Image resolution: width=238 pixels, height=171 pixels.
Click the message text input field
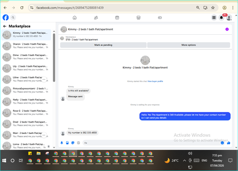[x=151, y=143]
